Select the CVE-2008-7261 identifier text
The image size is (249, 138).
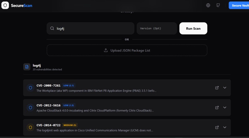49,85
